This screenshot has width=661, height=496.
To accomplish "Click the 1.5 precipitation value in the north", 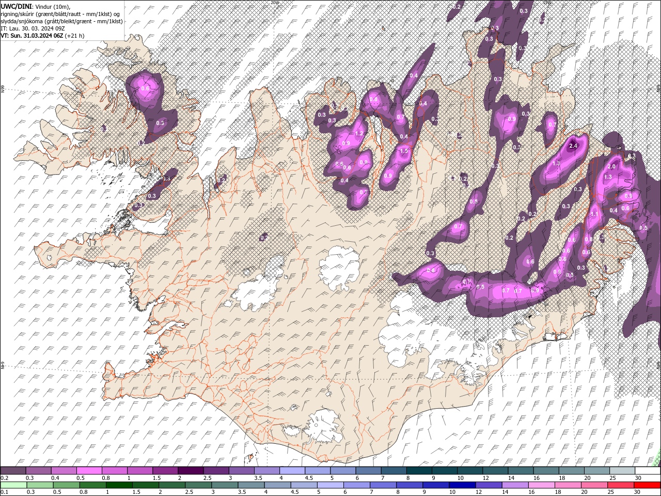I will pos(404,151).
